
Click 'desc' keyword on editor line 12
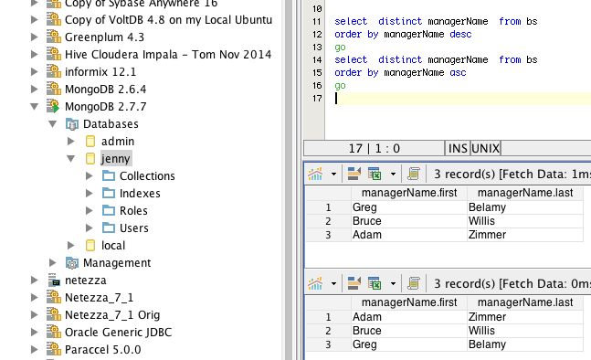click(x=460, y=35)
